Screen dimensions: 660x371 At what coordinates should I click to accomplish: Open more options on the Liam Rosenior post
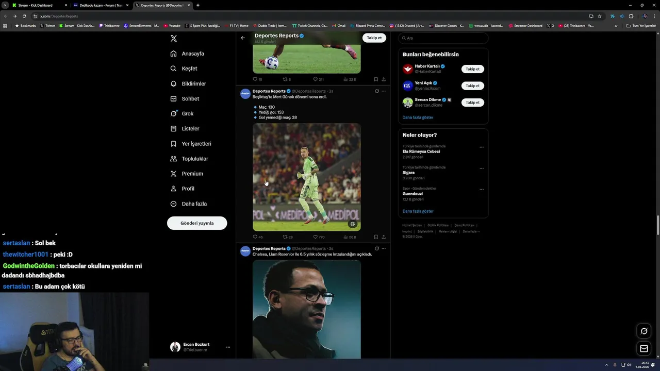pyautogui.click(x=384, y=248)
